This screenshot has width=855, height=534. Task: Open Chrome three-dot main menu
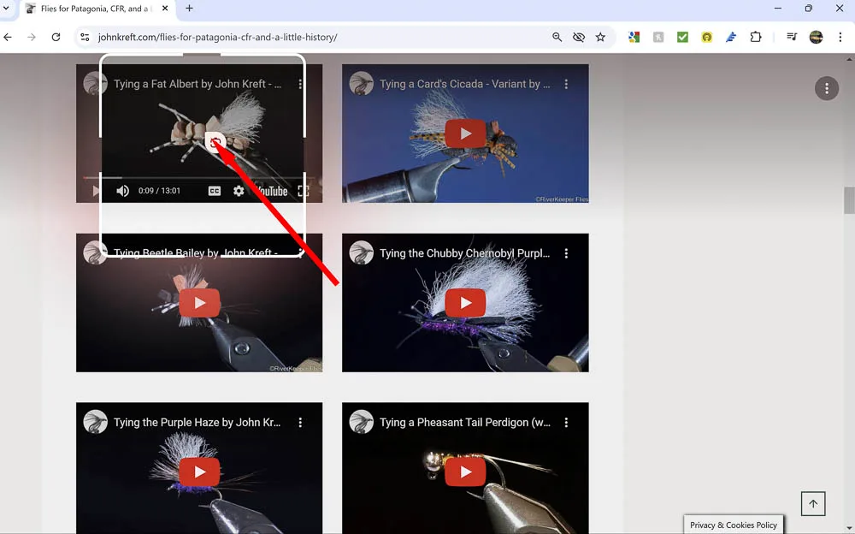(x=840, y=37)
